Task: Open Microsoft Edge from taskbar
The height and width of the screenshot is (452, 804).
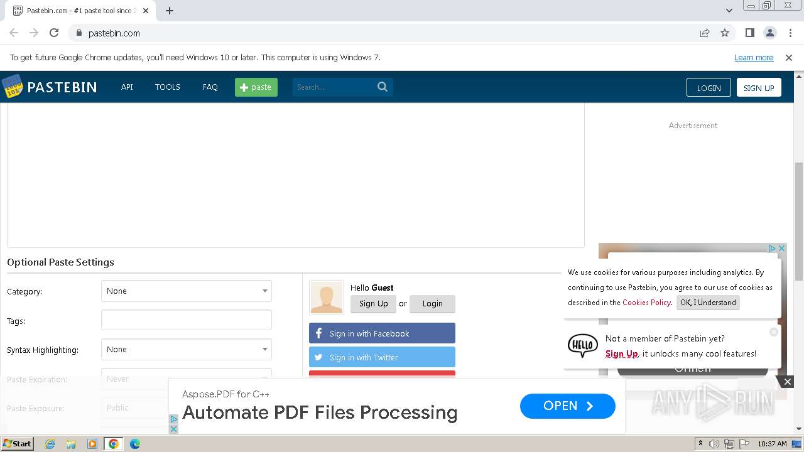Action: pos(135,444)
